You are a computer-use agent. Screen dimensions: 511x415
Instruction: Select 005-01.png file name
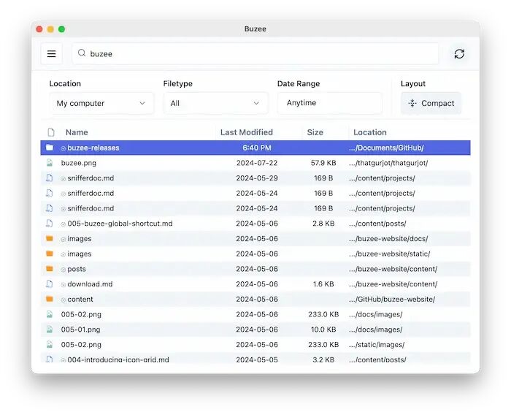click(80, 330)
